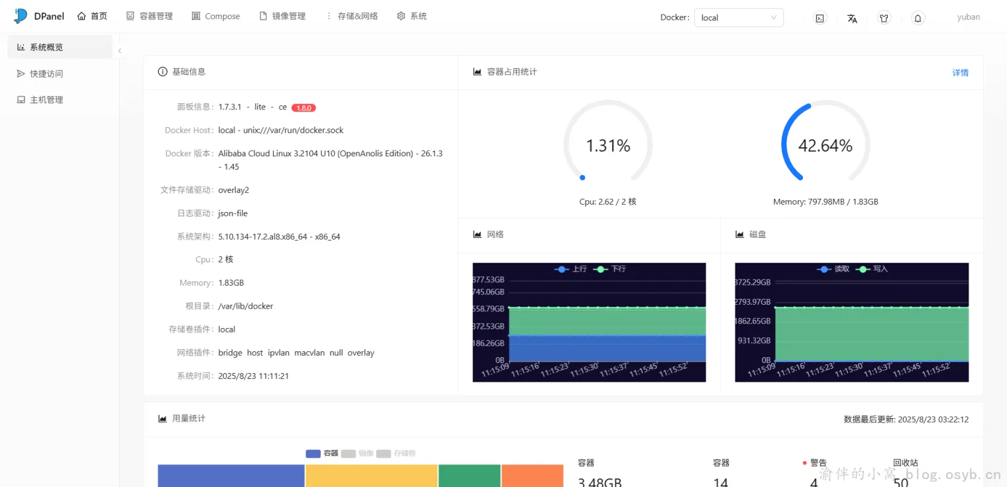
Task: Open container details via 详情 link
Action: point(960,72)
